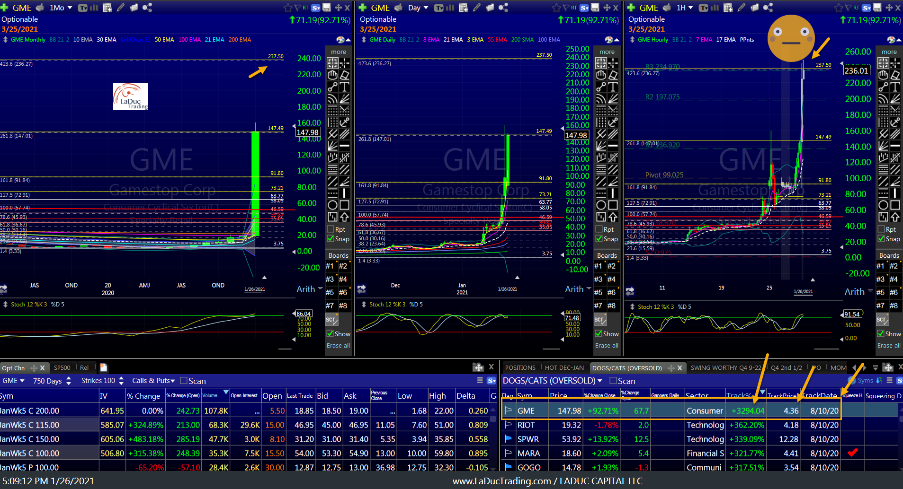This screenshot has height=489, width=903.
Task: Open the Q4 2nd 1/2 tab
Action: (787, 367)
